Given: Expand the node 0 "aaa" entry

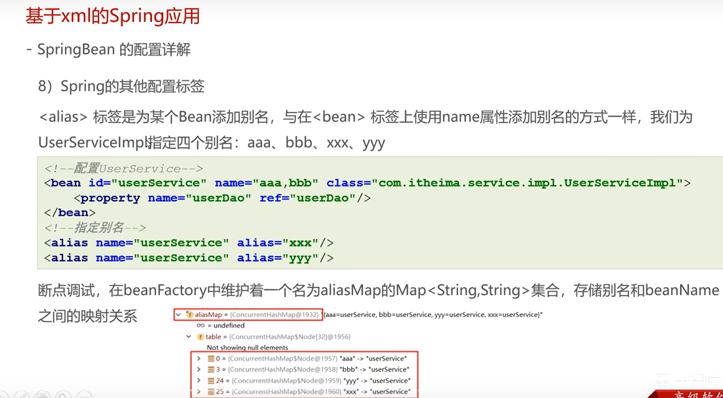Looking at the screenshot, I should click(x=199, y=359).
